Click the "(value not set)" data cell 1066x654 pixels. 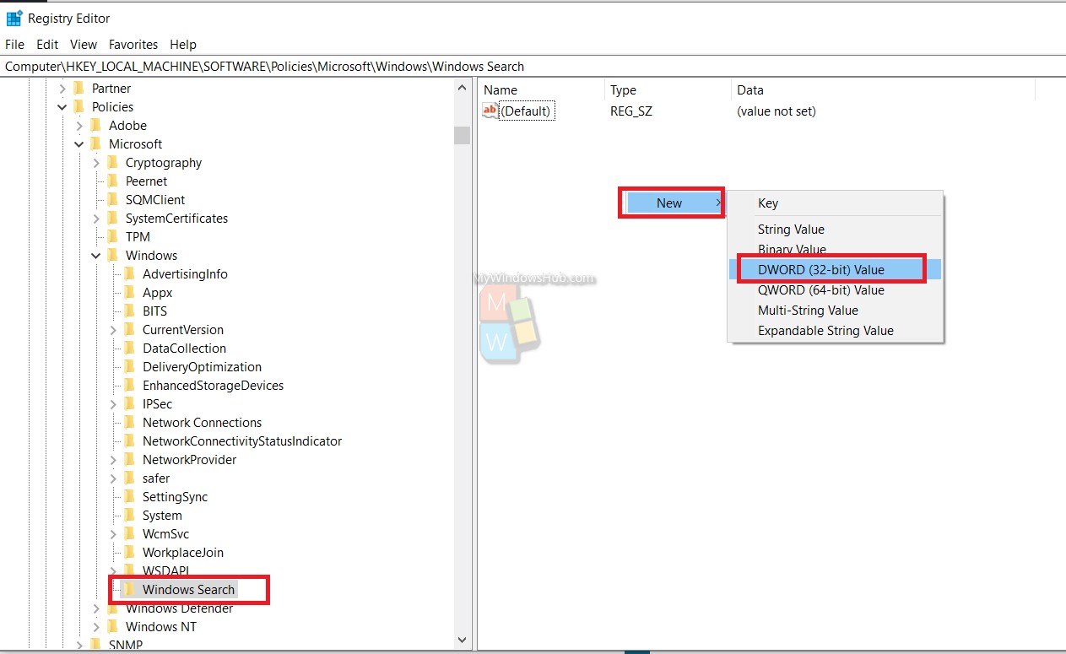(x=777, y=111)
